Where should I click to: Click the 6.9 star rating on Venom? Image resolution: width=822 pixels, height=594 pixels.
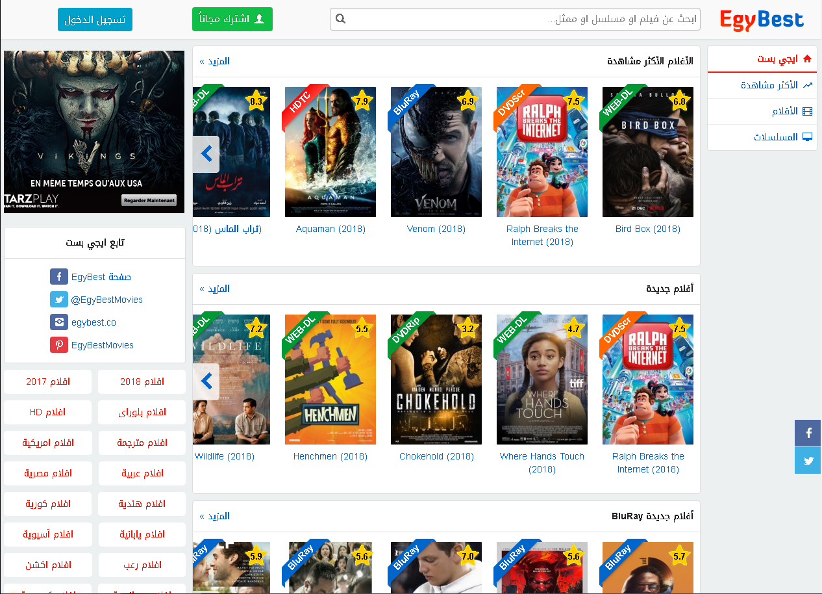point(467,101)
